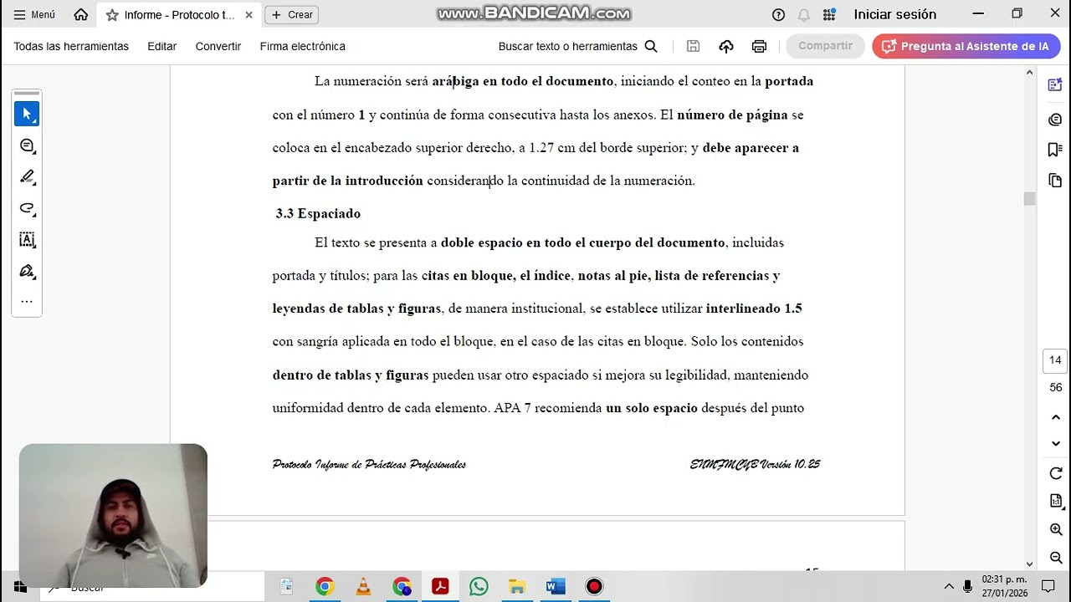The height and width of the screenshot is (602, 1071).
Task: Open the AI assistant panel icon
Action: (1055, 85)
